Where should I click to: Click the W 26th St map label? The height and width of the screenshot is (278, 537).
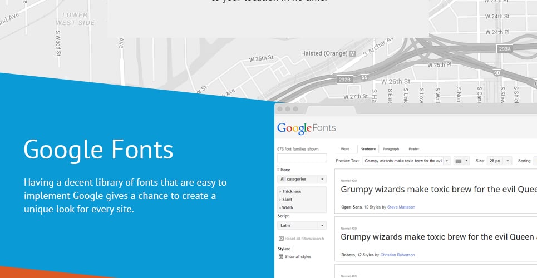396,82
